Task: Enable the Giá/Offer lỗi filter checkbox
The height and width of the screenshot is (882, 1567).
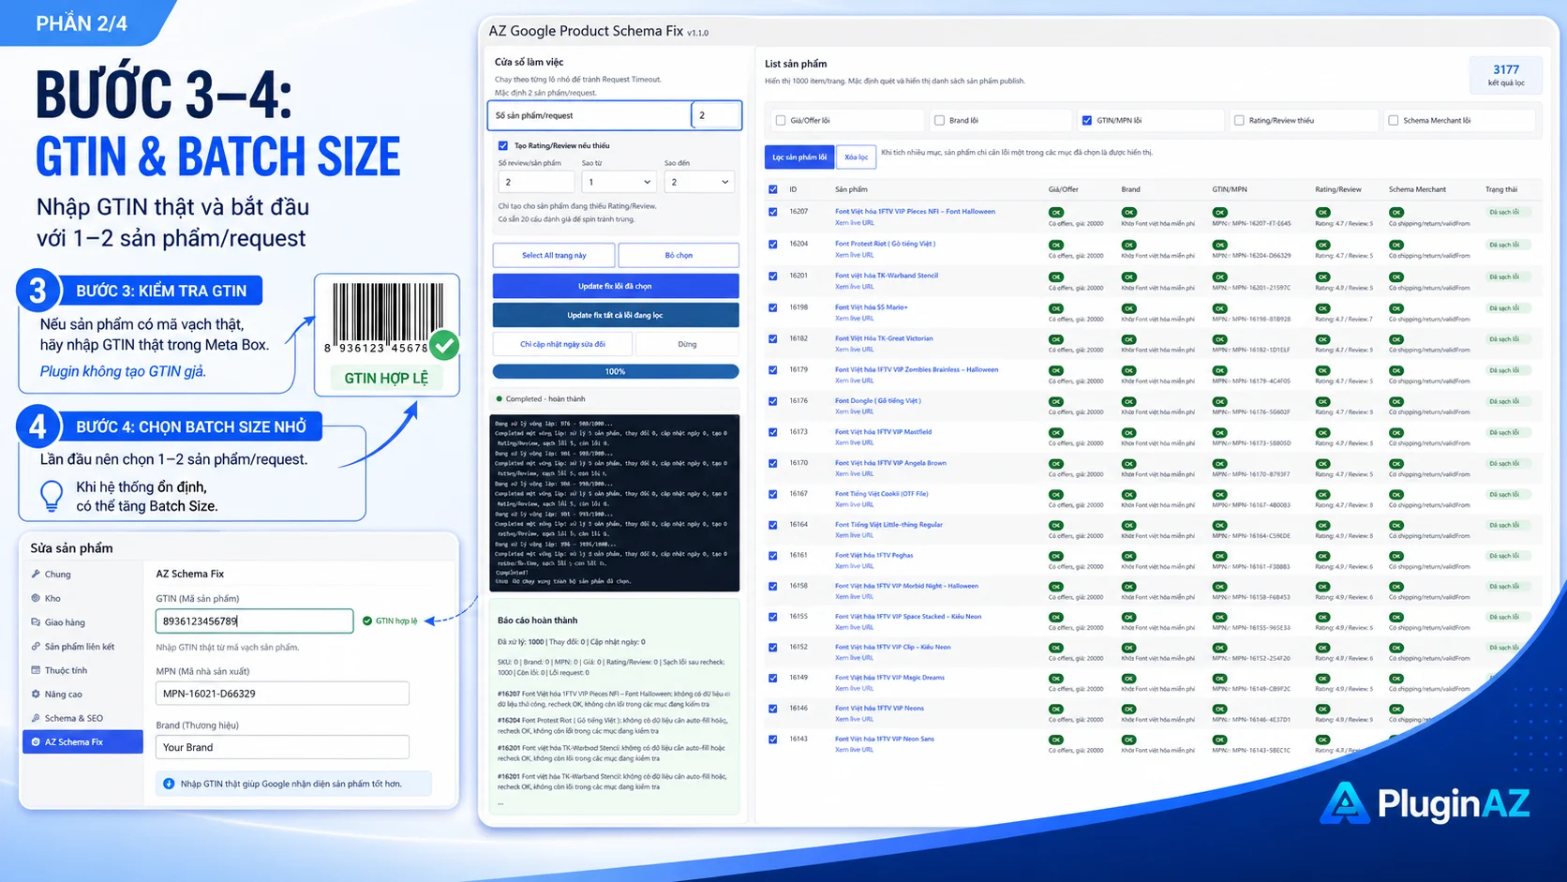Action: 780,120
